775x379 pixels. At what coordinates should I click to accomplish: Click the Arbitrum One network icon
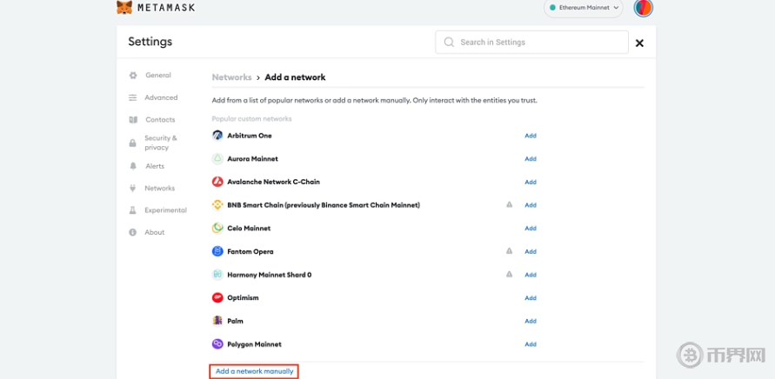tap(217, 136)
